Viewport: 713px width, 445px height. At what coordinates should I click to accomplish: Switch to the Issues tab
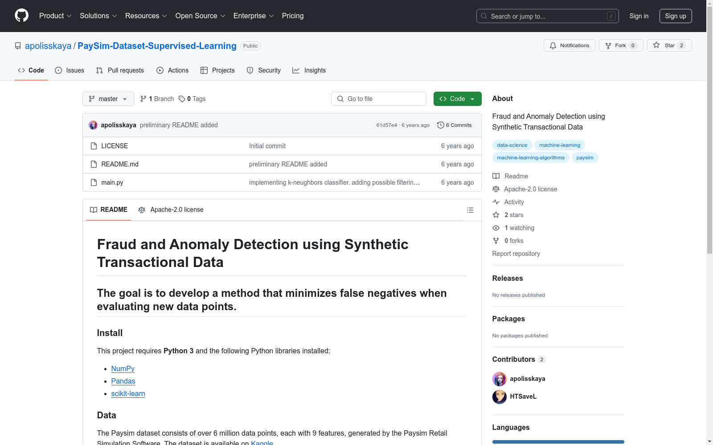[x=70, y=70]
